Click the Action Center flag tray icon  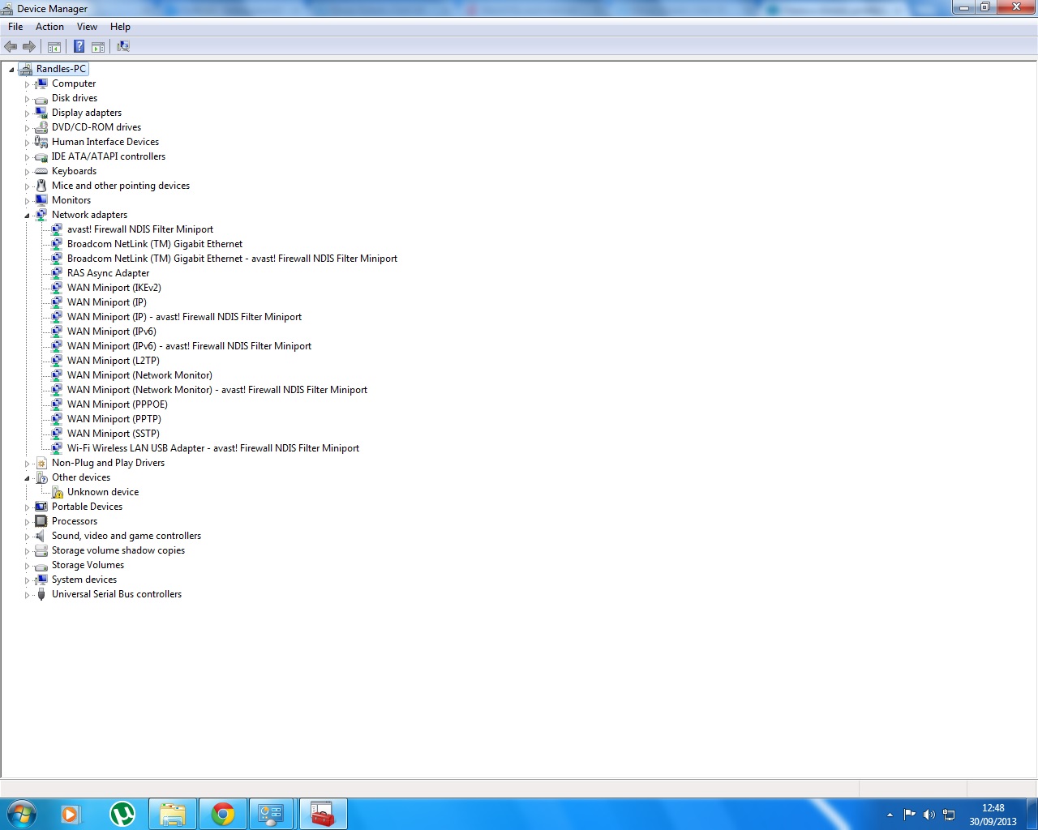coord(909,815)
